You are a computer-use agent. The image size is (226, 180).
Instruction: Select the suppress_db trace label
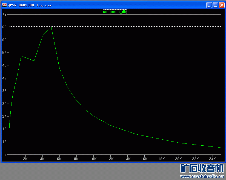point(115,12)
